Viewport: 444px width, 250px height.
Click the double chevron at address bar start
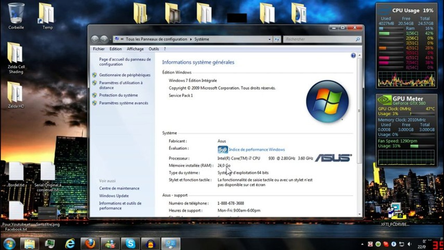coord(122,40)
